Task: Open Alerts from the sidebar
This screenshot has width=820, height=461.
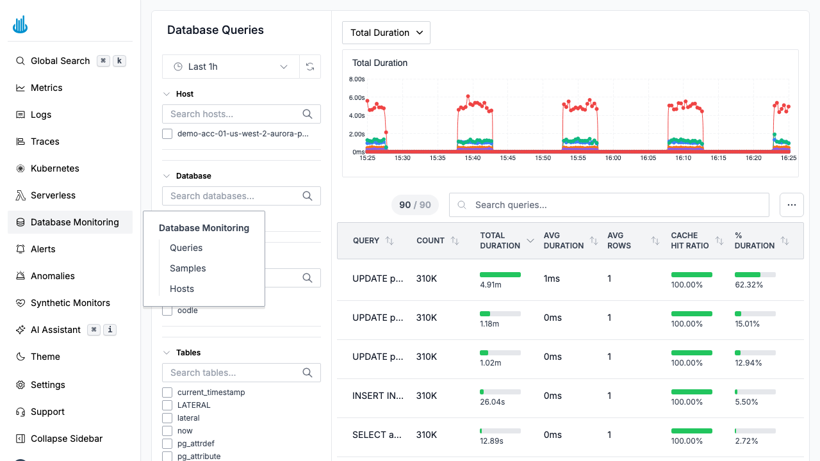Action: tap(43, 249)
